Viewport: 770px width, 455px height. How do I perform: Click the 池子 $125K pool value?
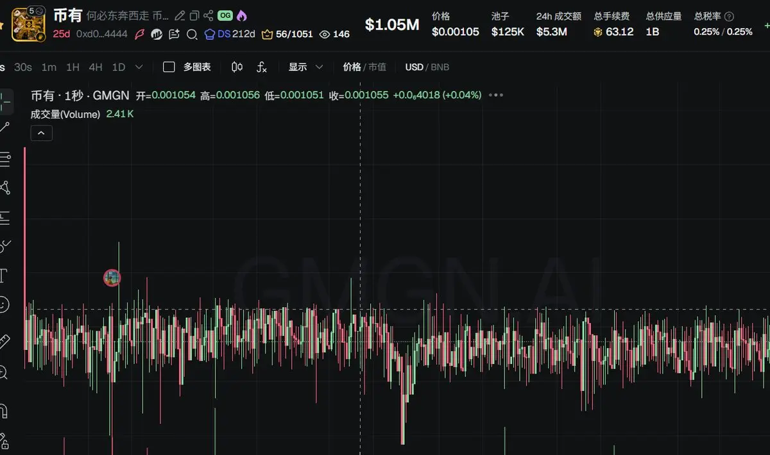tap(508, 31)
